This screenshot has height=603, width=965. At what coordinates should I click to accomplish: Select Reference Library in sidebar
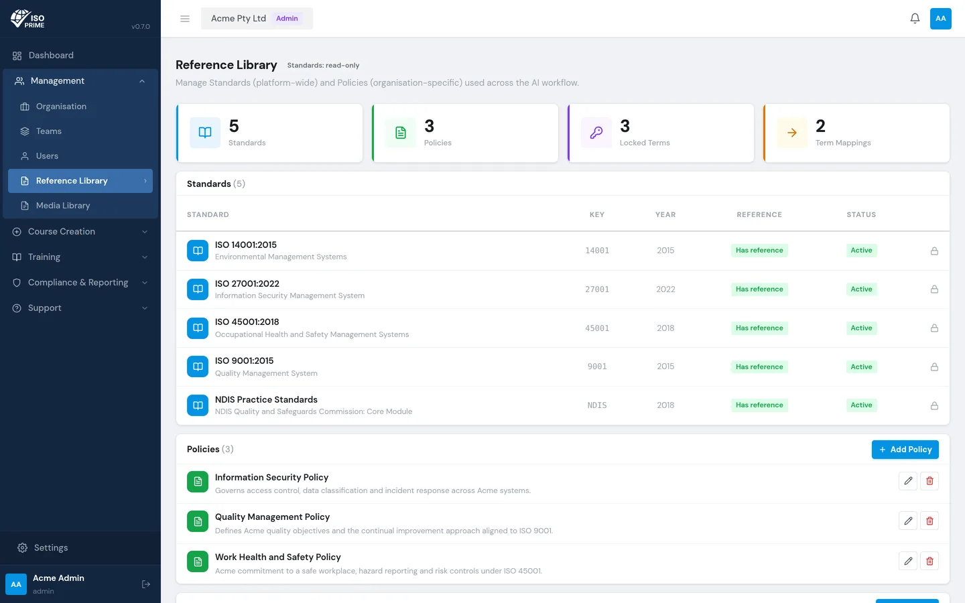coord(80,181)
